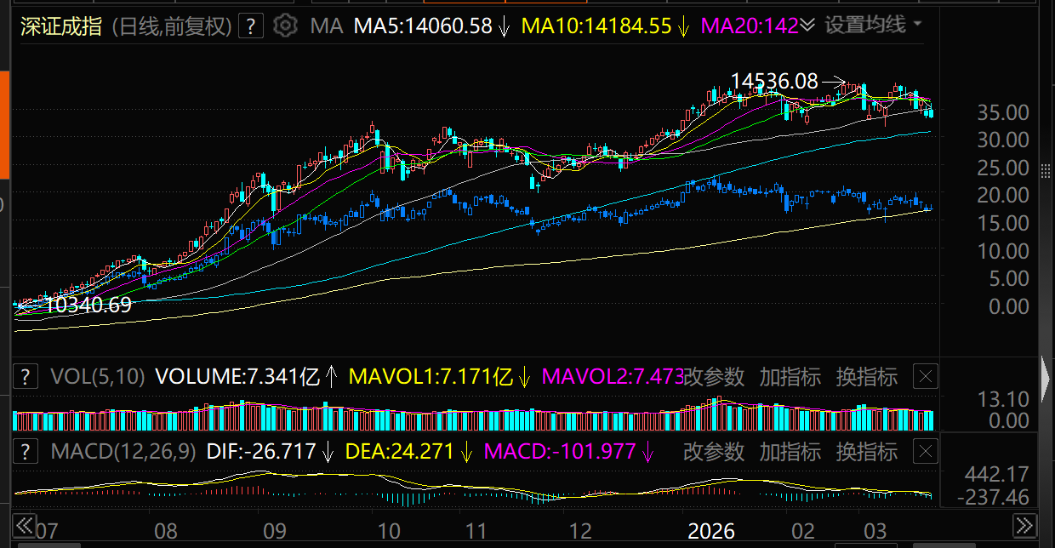Click the help icon for VOL indicator

(26, 376)
